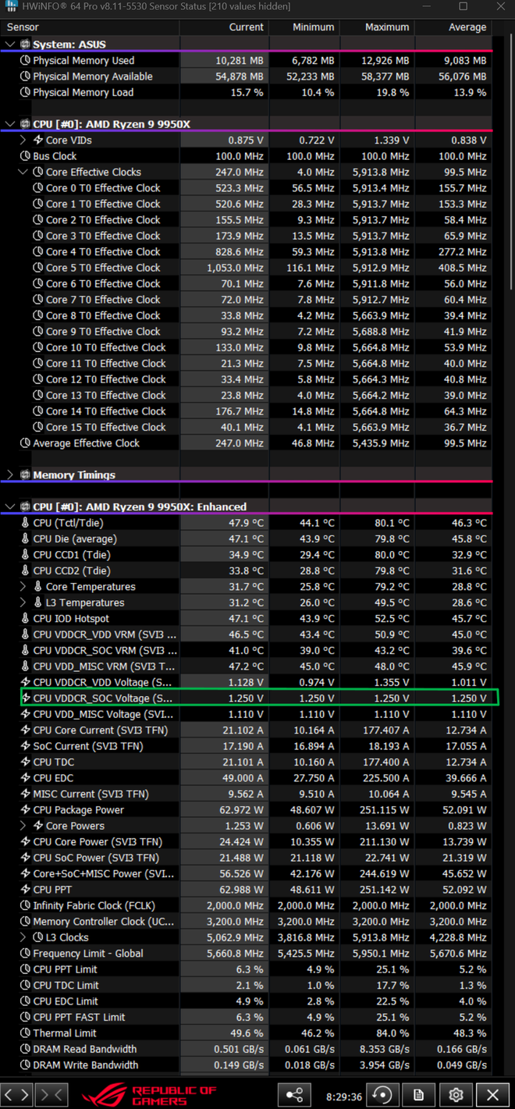Open sensor settings gear icon
515x1109 pixels.
click(x=456, y=1094)
